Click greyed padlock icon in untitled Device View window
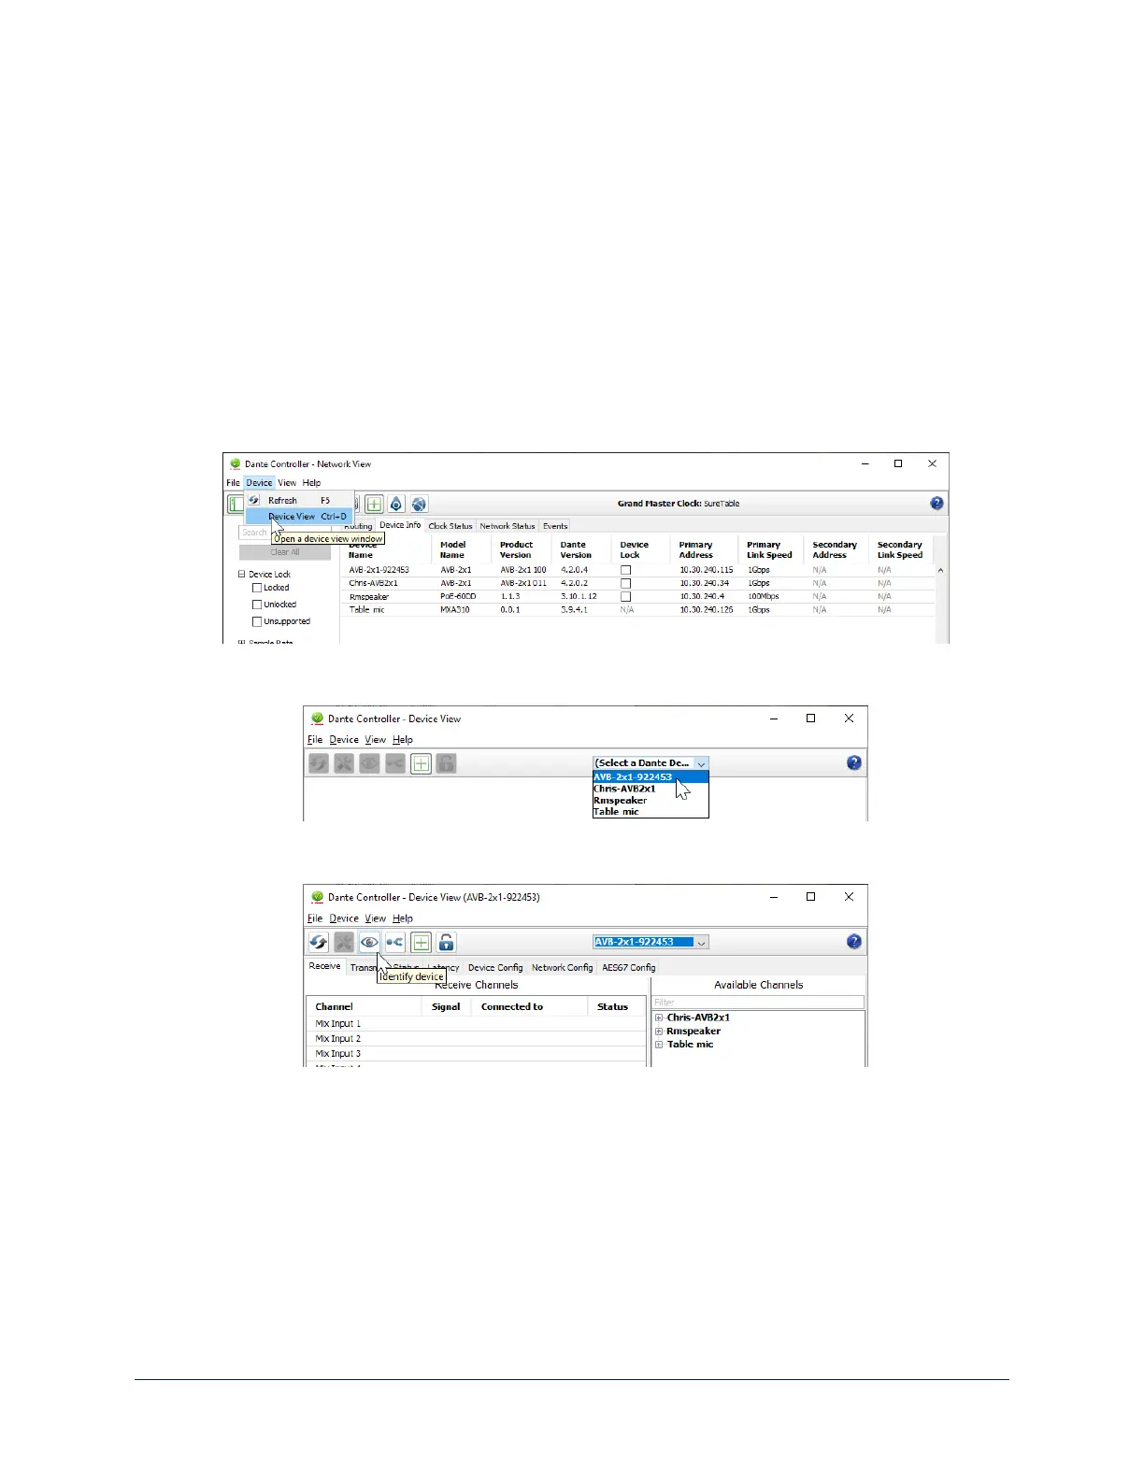The image size is (1144, 1480). coord(446,763)
